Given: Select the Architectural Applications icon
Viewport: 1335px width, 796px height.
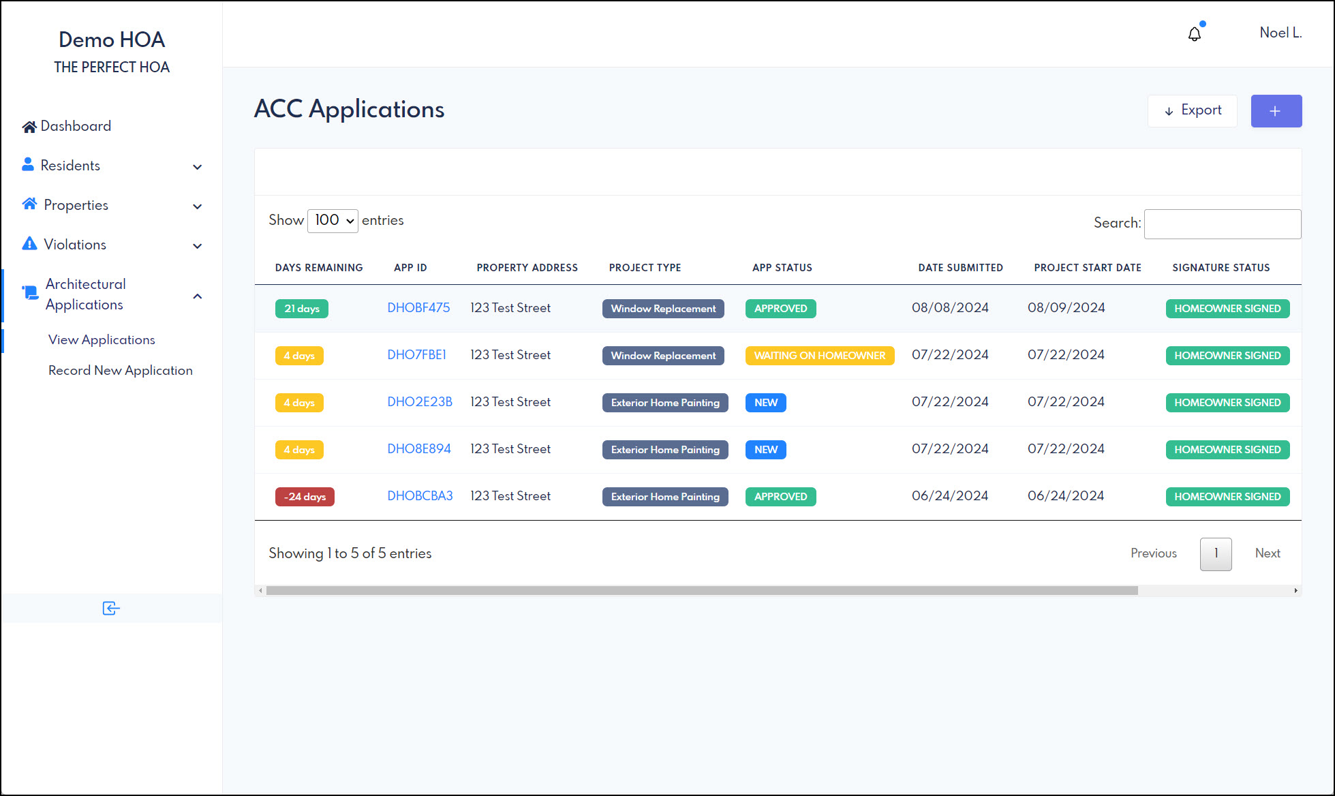Looking at the screenshot, I should [x=30, y=292].
